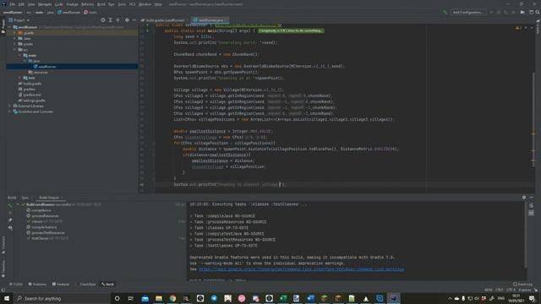The image size is (541, 304).
Task: Open the Problems tool window button
Action: click(x=37, y=285)
